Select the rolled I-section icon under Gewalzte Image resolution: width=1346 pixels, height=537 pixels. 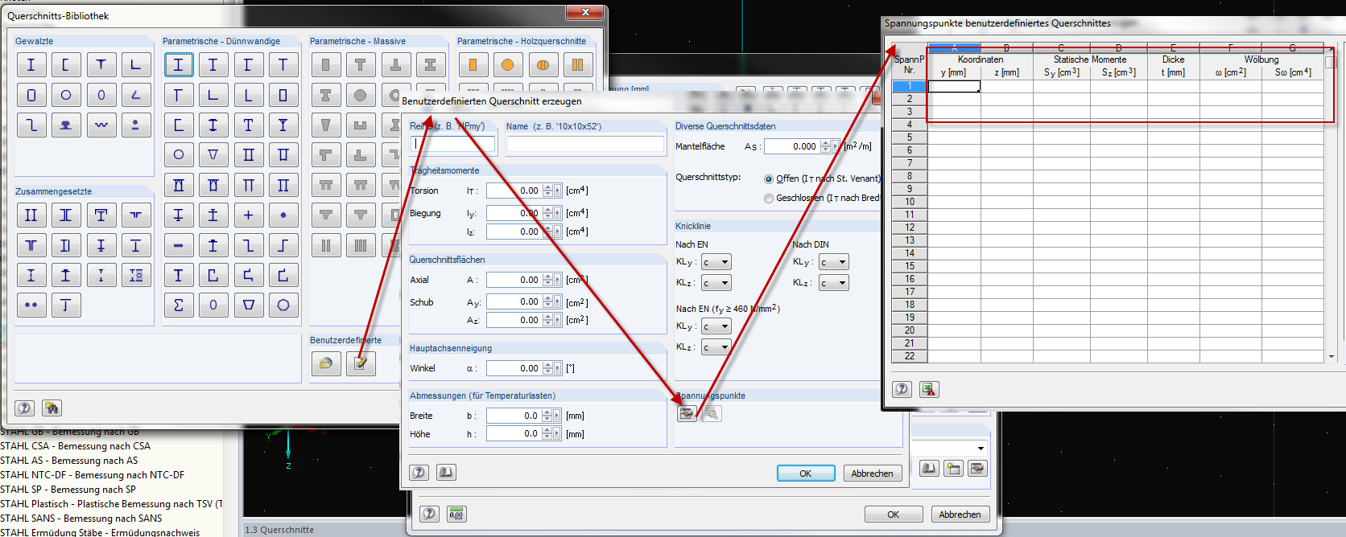pos(31,65)
